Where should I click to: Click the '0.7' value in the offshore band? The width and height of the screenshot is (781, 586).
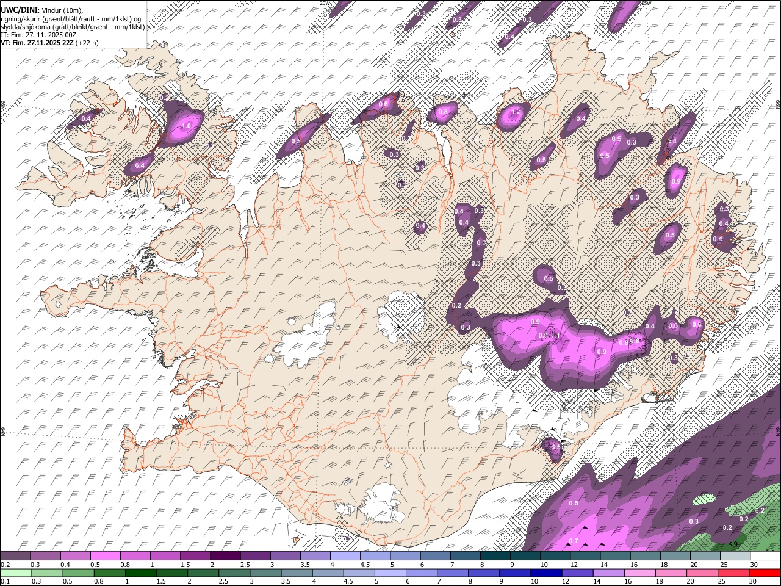click(x=573, y=541)
